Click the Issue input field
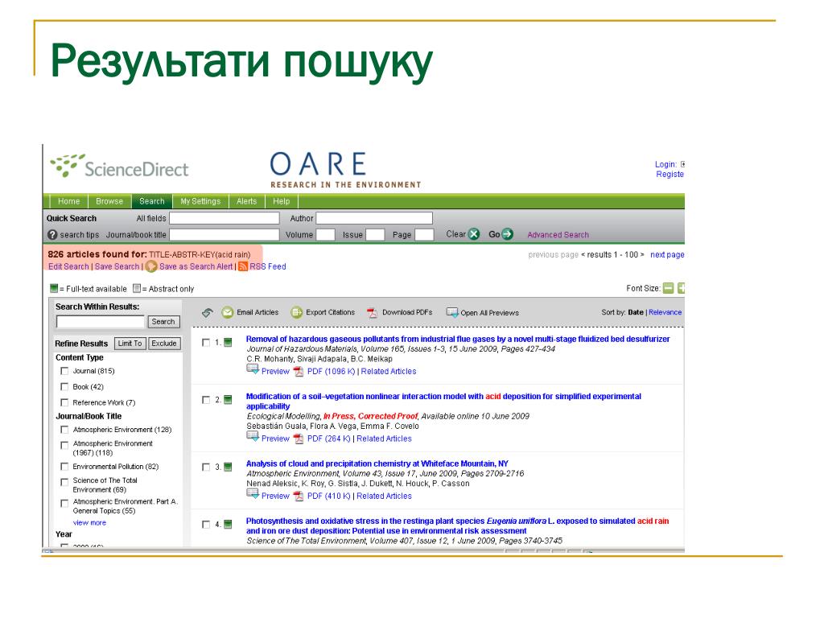824x618 pixels. (375, 234)
